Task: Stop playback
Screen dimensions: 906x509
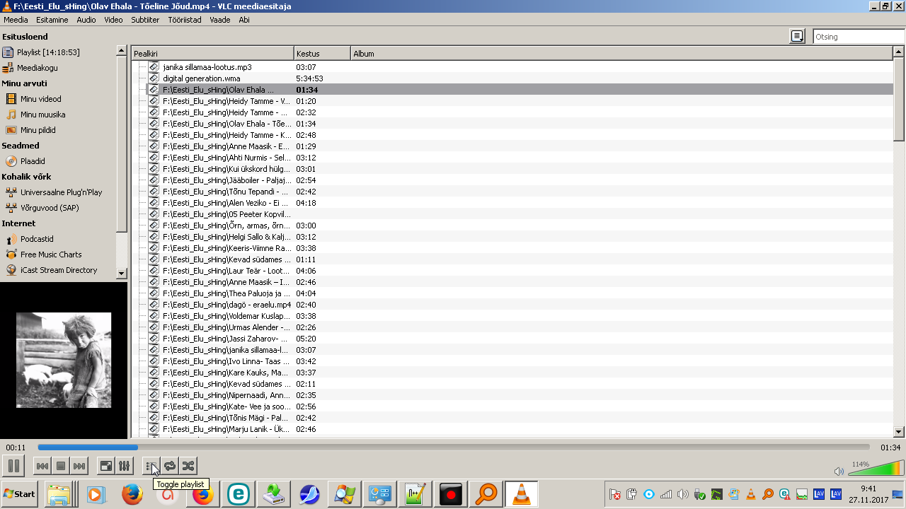Action: click(x=61, y=466)
